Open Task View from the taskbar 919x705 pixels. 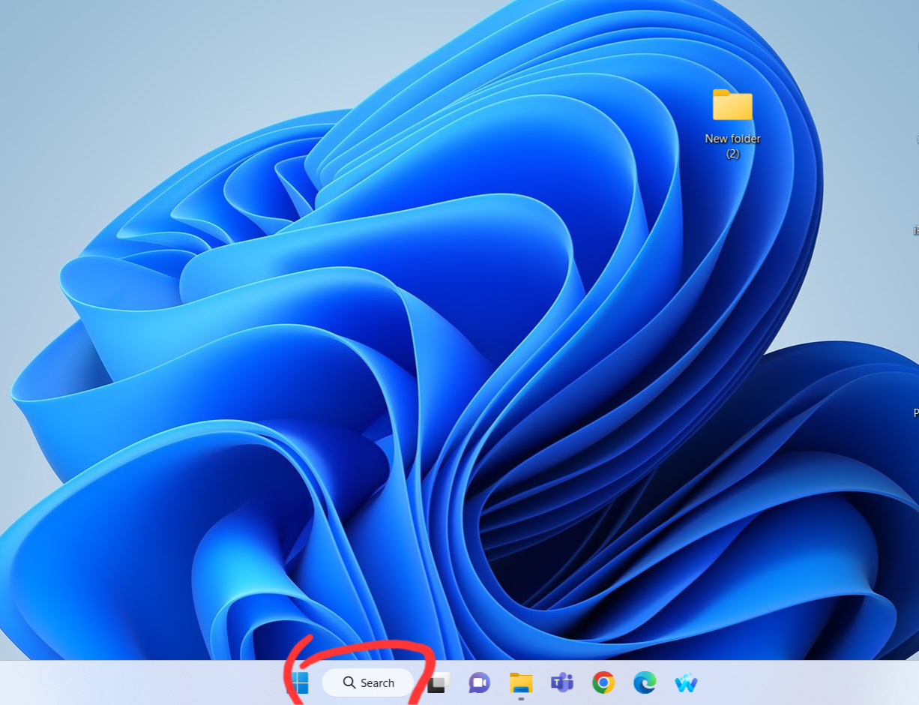(x=438, y=682)
